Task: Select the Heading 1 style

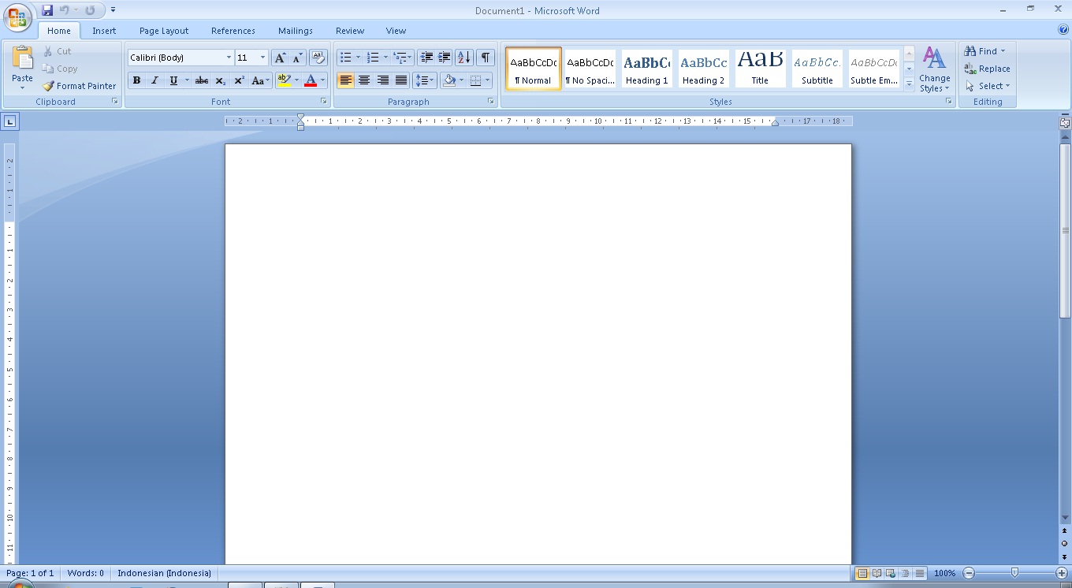Action: click(646, 68)
